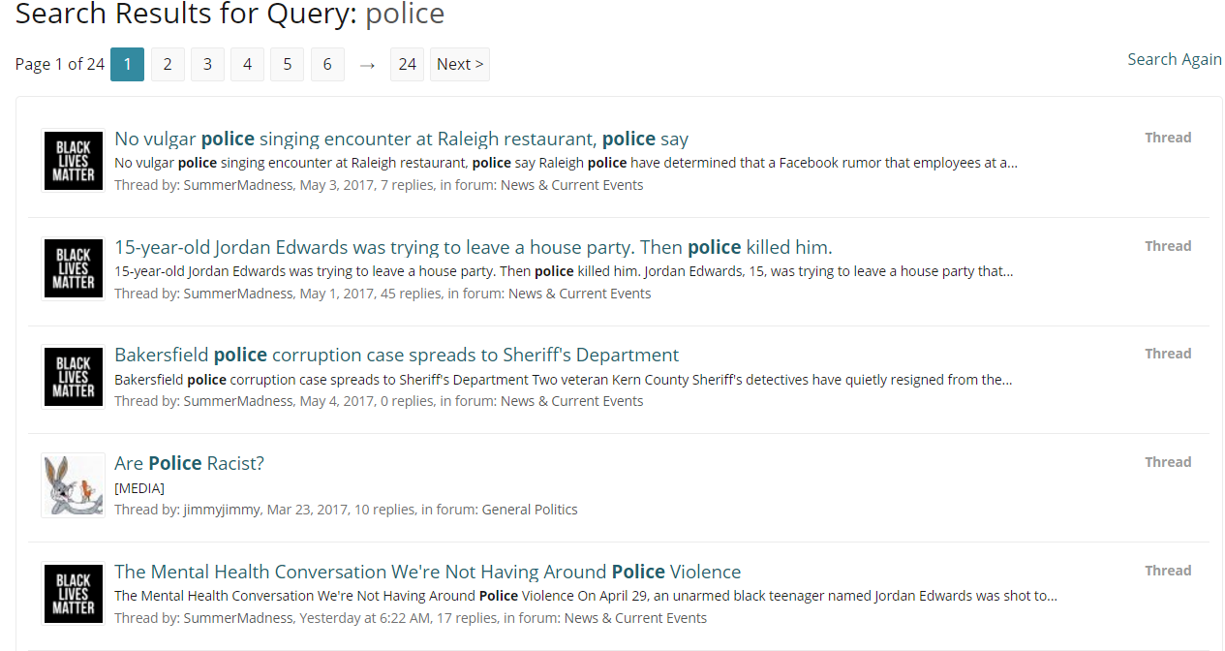This screenshot has width=1225, height=651.
Task: Open page 4 of search results
Action: click(247, 64)
